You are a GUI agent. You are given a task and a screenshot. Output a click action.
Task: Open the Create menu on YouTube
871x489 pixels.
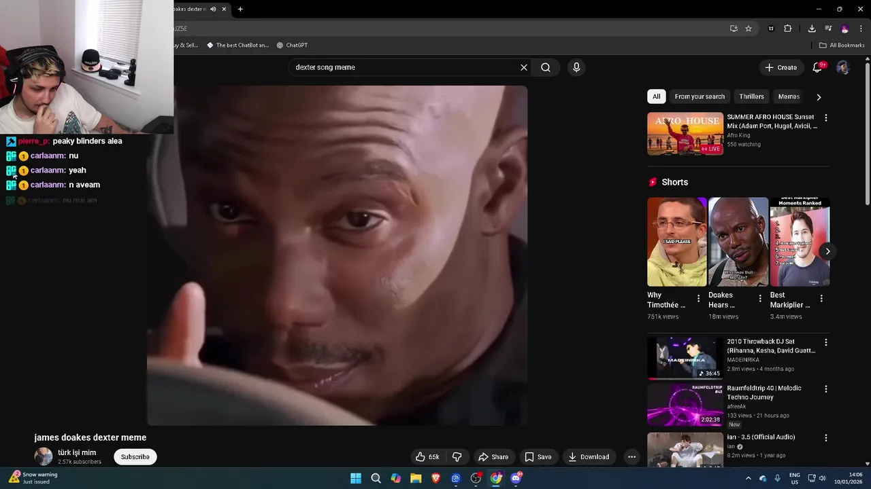(x=780, y=67)
